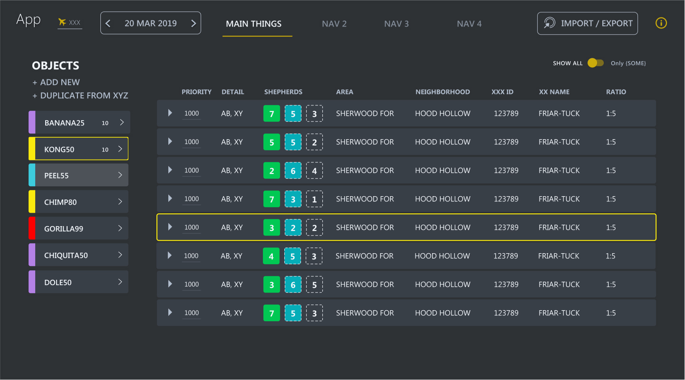Click the count 10 badge on KONG50
This screenshot has width=685, height=380.
click(x=105, y=150)
